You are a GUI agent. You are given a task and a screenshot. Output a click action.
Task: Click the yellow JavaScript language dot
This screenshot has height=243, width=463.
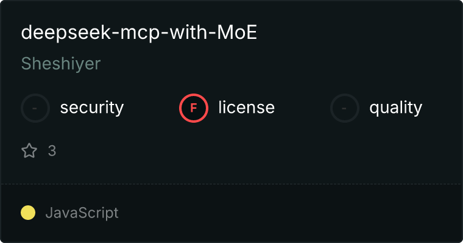pyautogui.click(x=28, y=213)
